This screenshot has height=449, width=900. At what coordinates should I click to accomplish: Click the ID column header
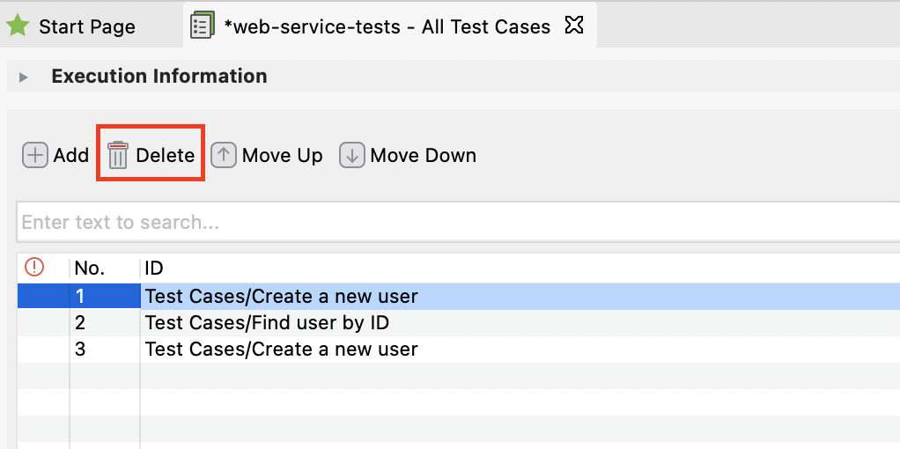[154, 268]
